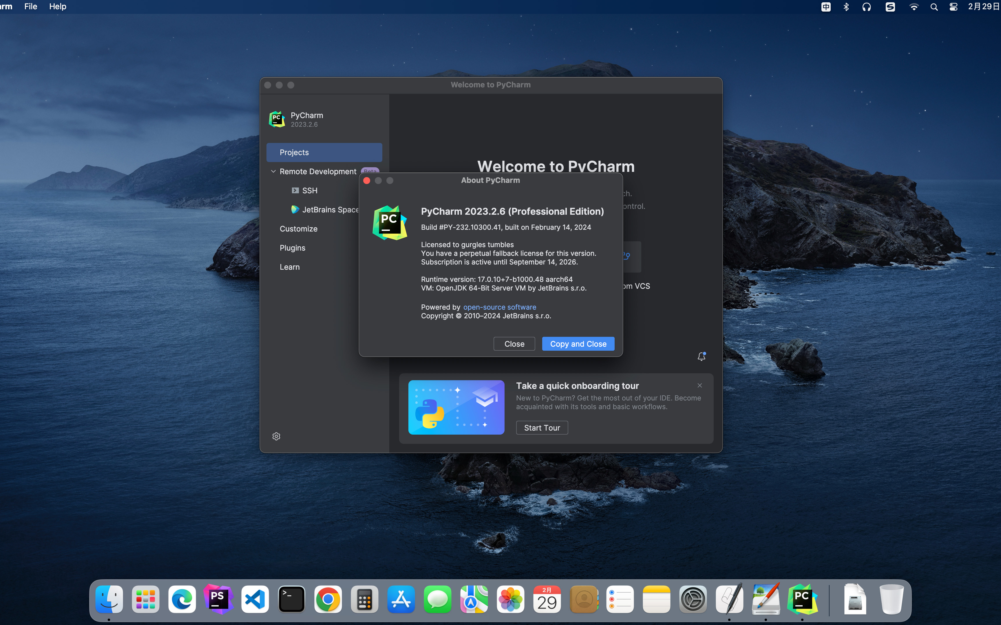Viewport: 1001px width, 625px height.
Task: Click "Licensed to gurgles tumbles" text
Action: pos(467,245)
